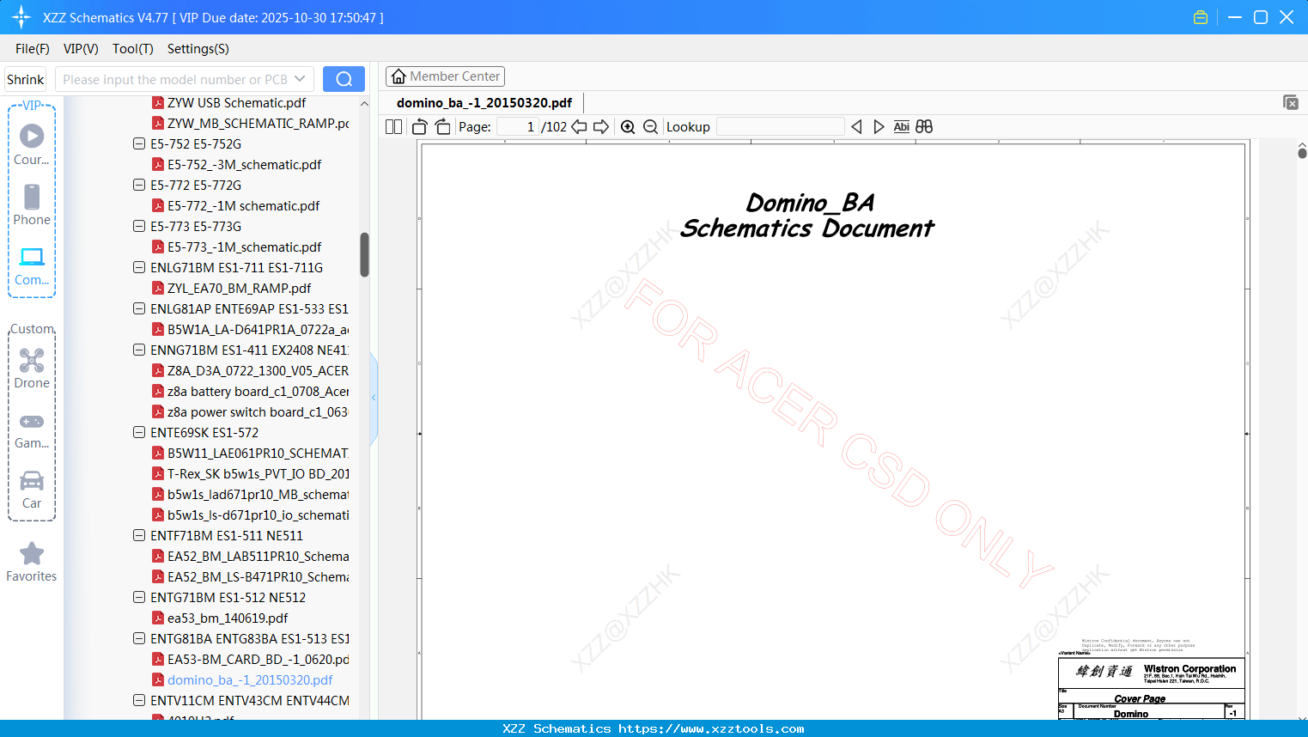Image resolution: width=1308 pixels, height=737 pixels.
Task: Rotate page counterclockwise icon
Action: 419,127
